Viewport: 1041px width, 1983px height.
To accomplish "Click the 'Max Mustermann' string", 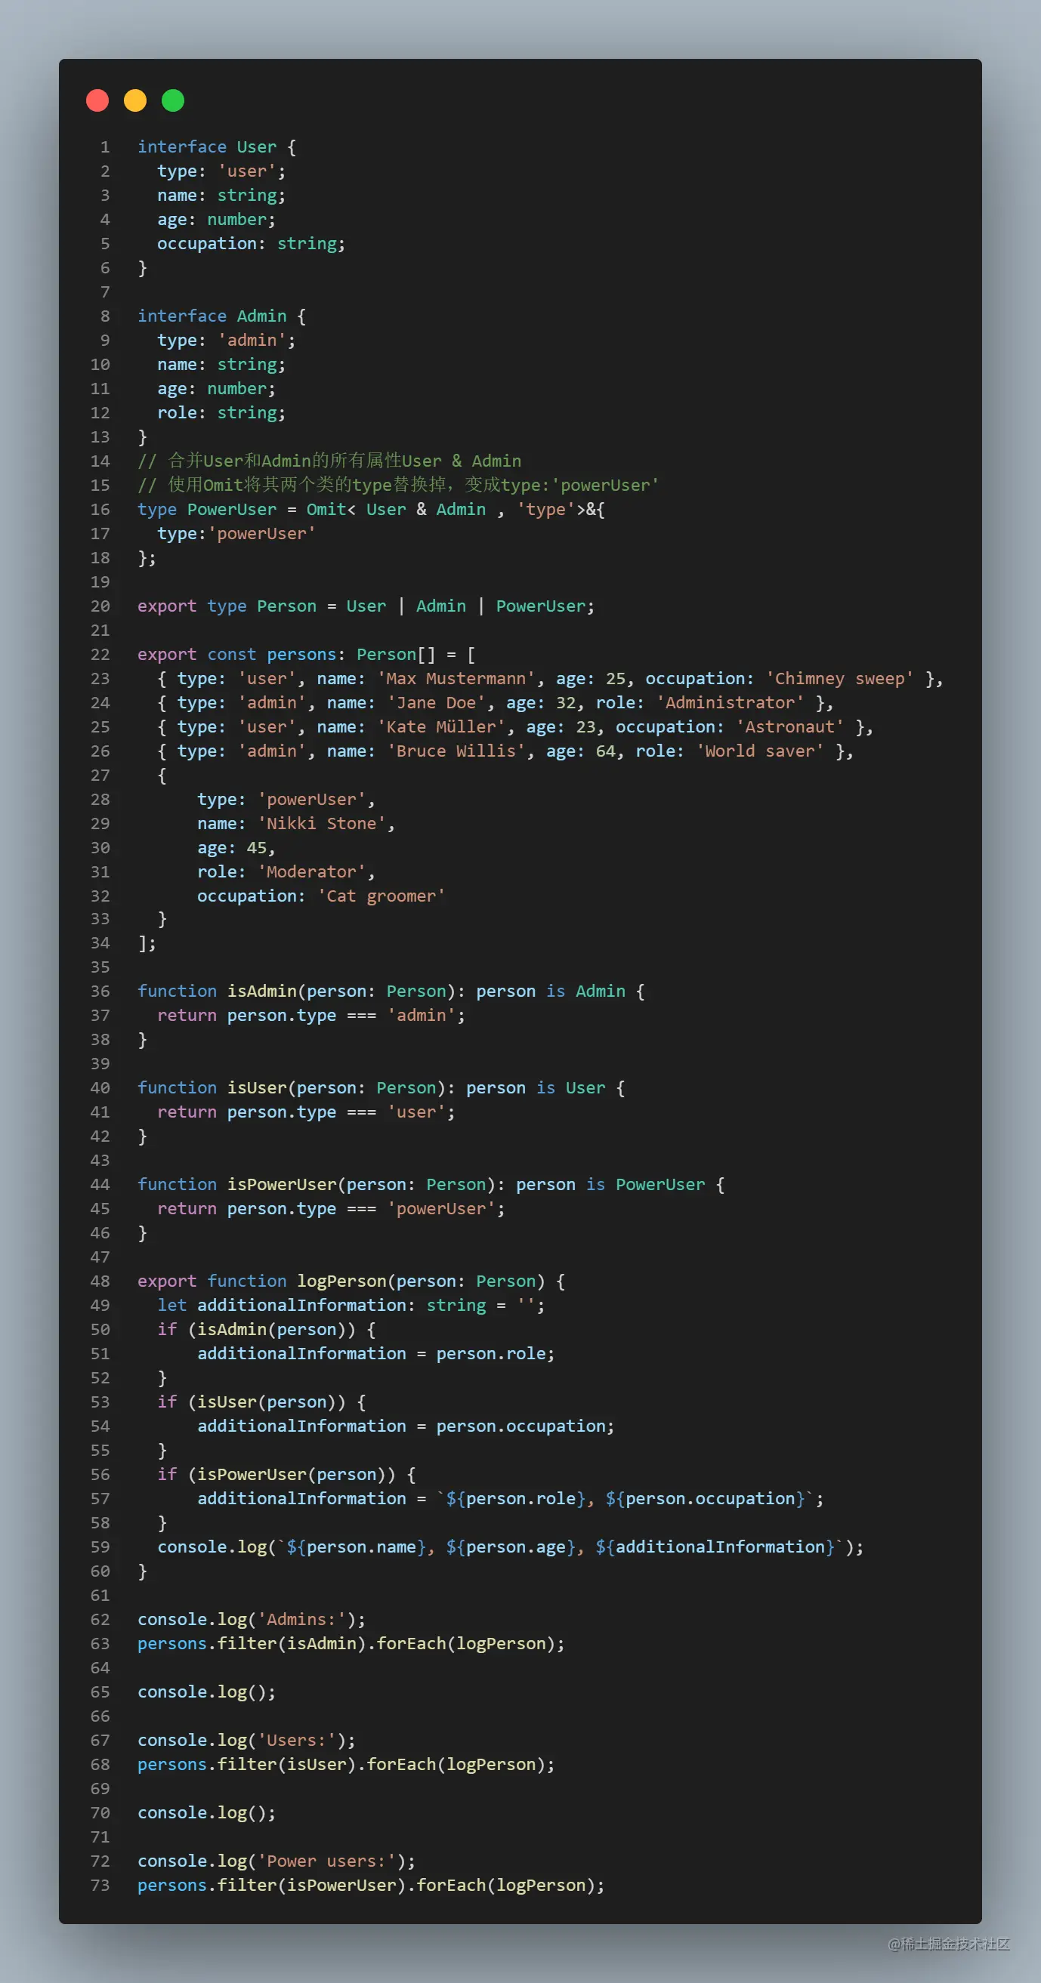I will [x=456, y=678].
